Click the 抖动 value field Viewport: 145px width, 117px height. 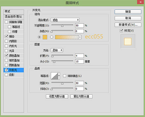click(80, 89)
